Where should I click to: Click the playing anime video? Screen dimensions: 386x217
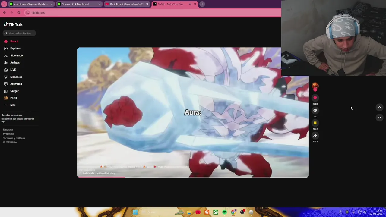pyautogui.click(x=193, y=112)
